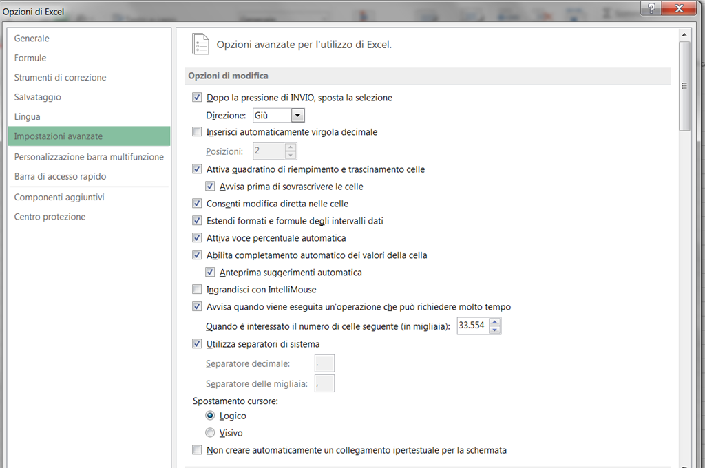
Task: Decrease Posizioni with down arrow
Action: pos(291,155)
